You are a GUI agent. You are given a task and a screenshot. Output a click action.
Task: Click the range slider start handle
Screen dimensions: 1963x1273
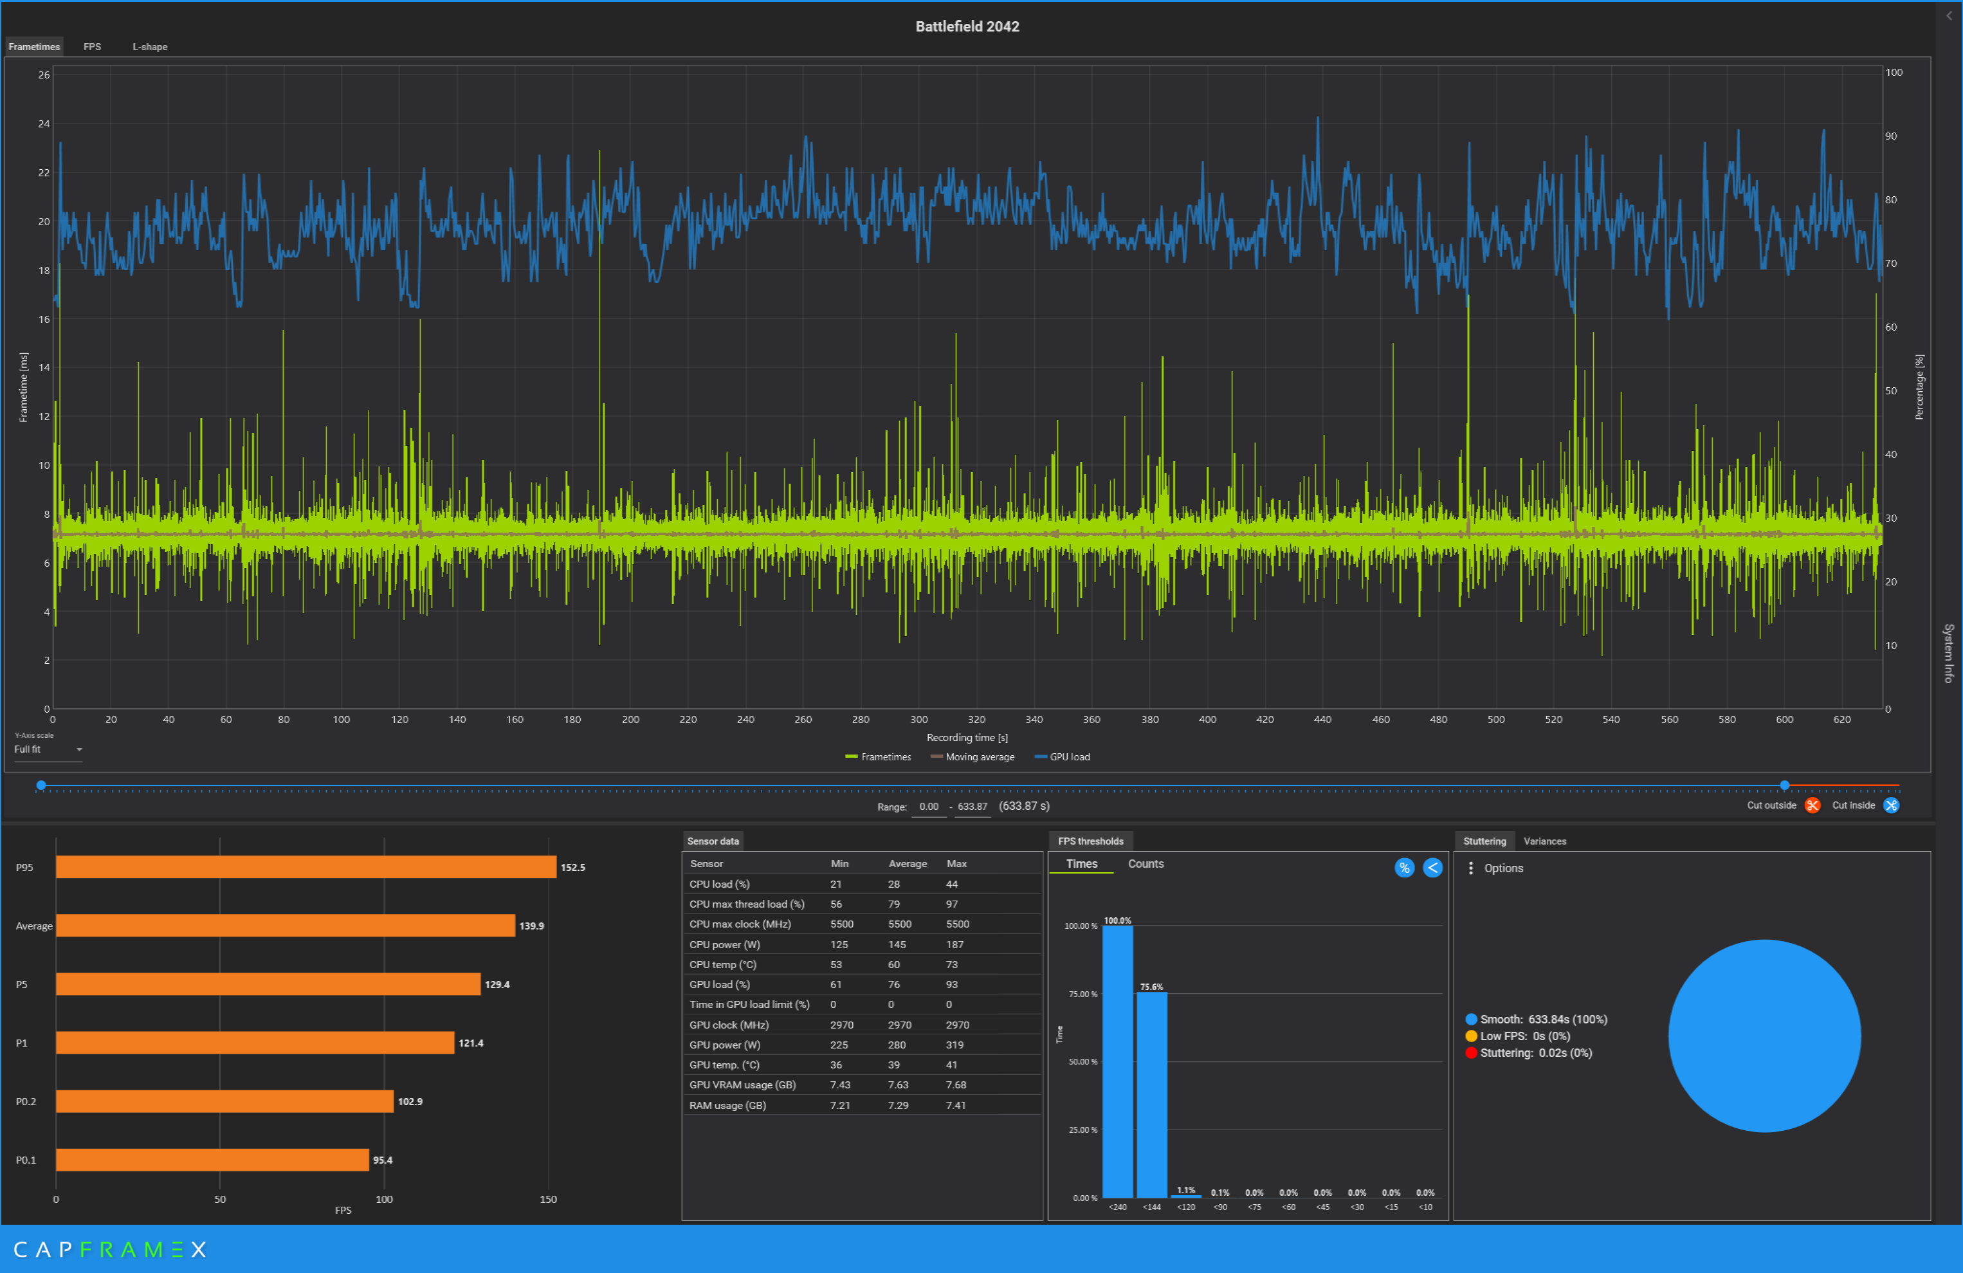tap(41, 785)
